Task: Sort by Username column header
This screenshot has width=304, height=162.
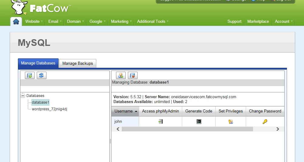Action: pyautogui.click(x=125, y=111)
